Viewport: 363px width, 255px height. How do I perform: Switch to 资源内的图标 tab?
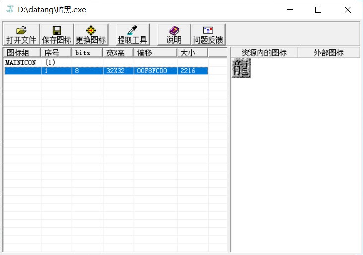point(264,52)
